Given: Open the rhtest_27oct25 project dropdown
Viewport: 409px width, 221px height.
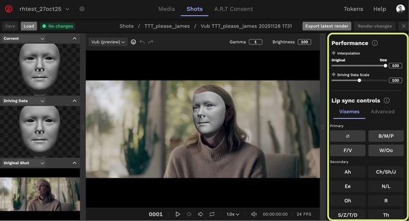Looking at the screenshot, I should coord(45,9).
